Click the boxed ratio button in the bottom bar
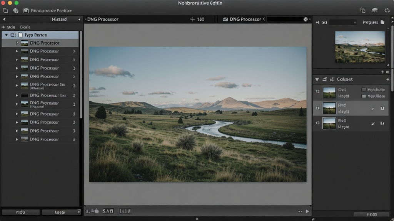 (125, 211)
